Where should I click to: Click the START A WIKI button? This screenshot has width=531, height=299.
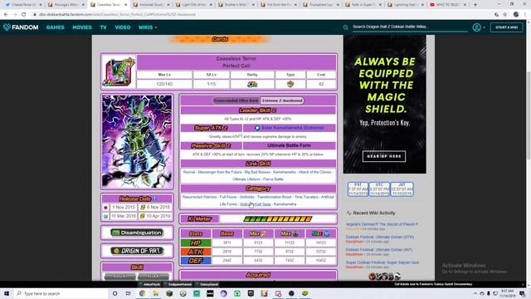click(507, 27)
